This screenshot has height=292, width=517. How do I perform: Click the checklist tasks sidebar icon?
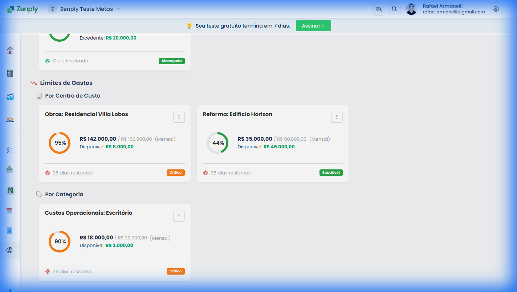[x=10, y=150]
